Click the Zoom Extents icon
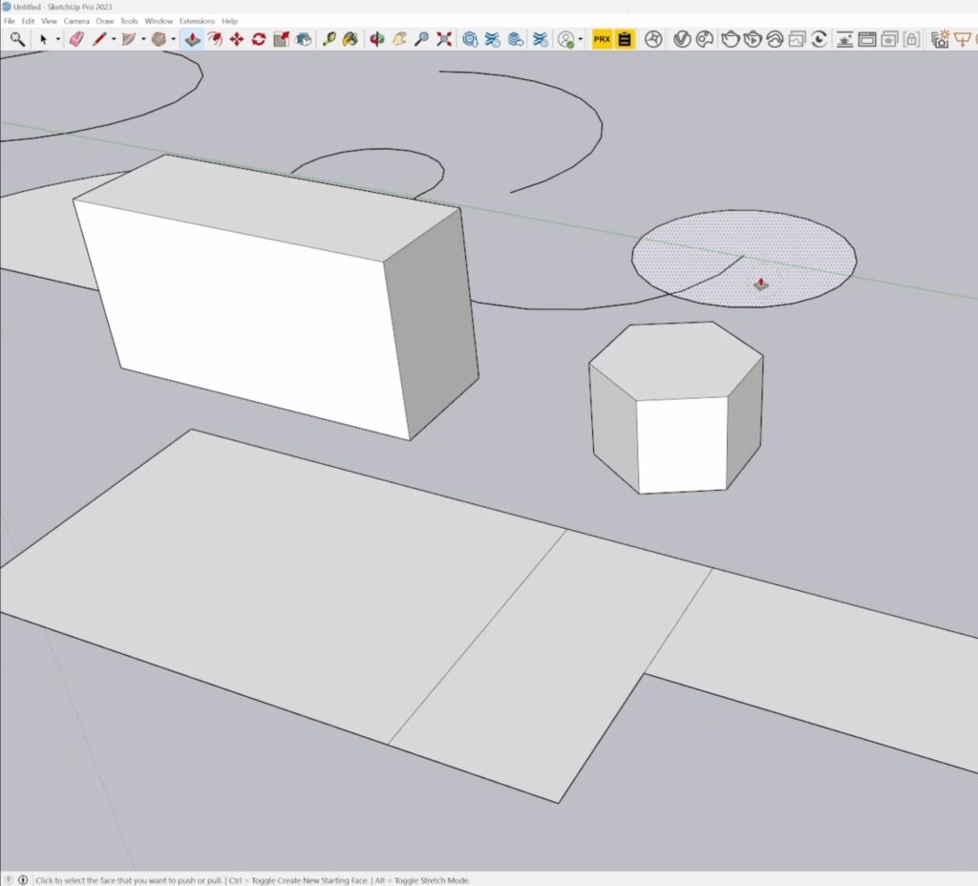 tap(444, 39)
